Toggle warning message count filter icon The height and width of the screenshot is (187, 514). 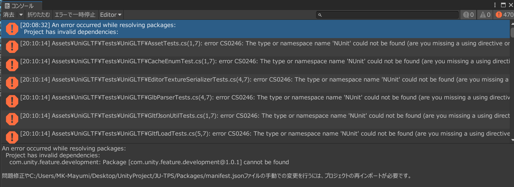tap(485, 15)
